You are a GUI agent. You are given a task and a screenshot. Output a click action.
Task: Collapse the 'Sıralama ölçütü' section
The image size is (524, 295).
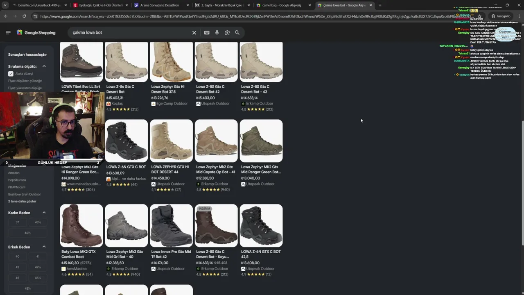point(44,66)
